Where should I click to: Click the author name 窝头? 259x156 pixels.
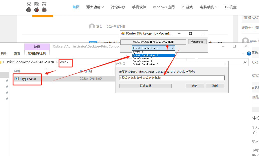(99, 27)
